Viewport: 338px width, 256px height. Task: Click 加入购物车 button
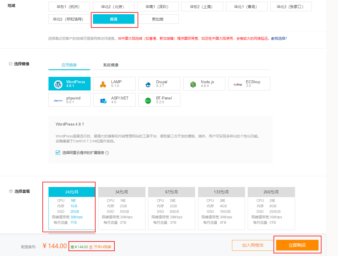coord(253,245)
